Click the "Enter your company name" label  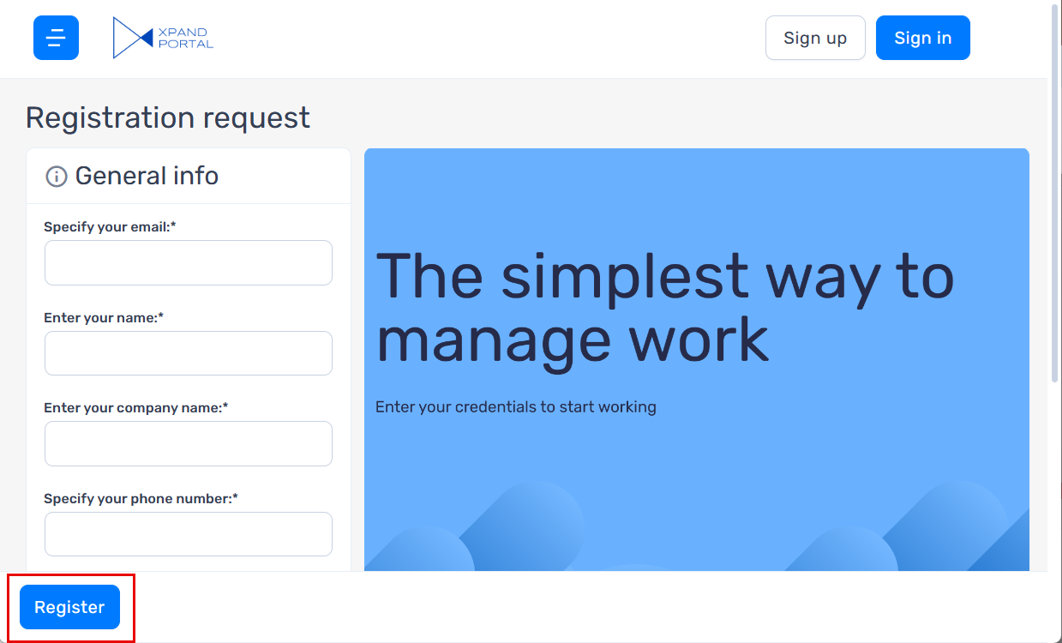coord(135,408)
